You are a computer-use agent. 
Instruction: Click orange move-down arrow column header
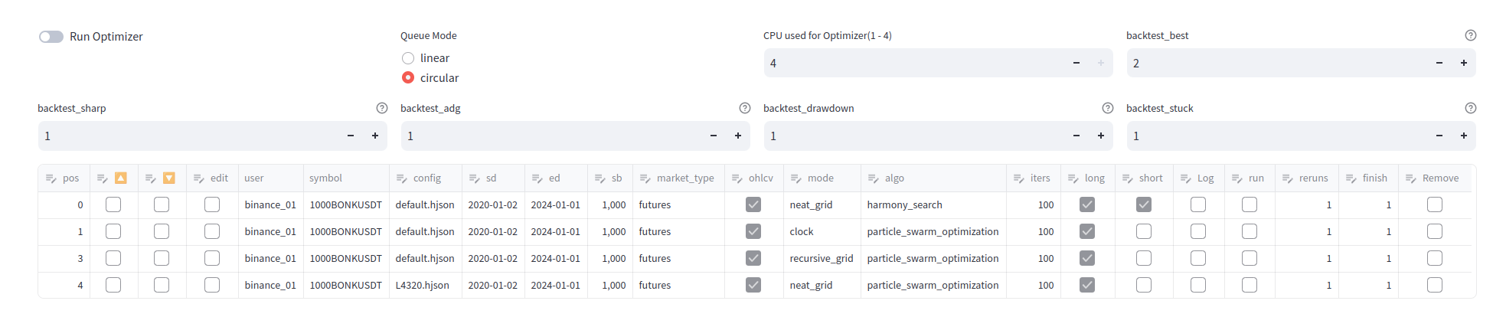(x=169, y=178)
